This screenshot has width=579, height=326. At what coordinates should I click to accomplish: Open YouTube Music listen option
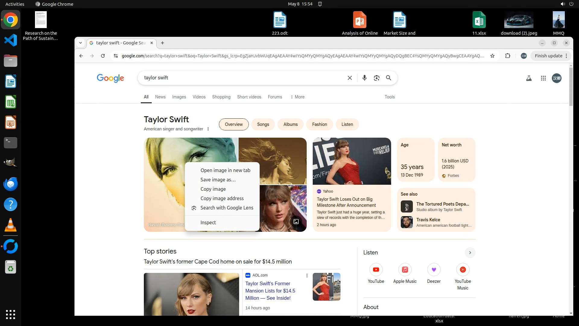coord(463,270)
